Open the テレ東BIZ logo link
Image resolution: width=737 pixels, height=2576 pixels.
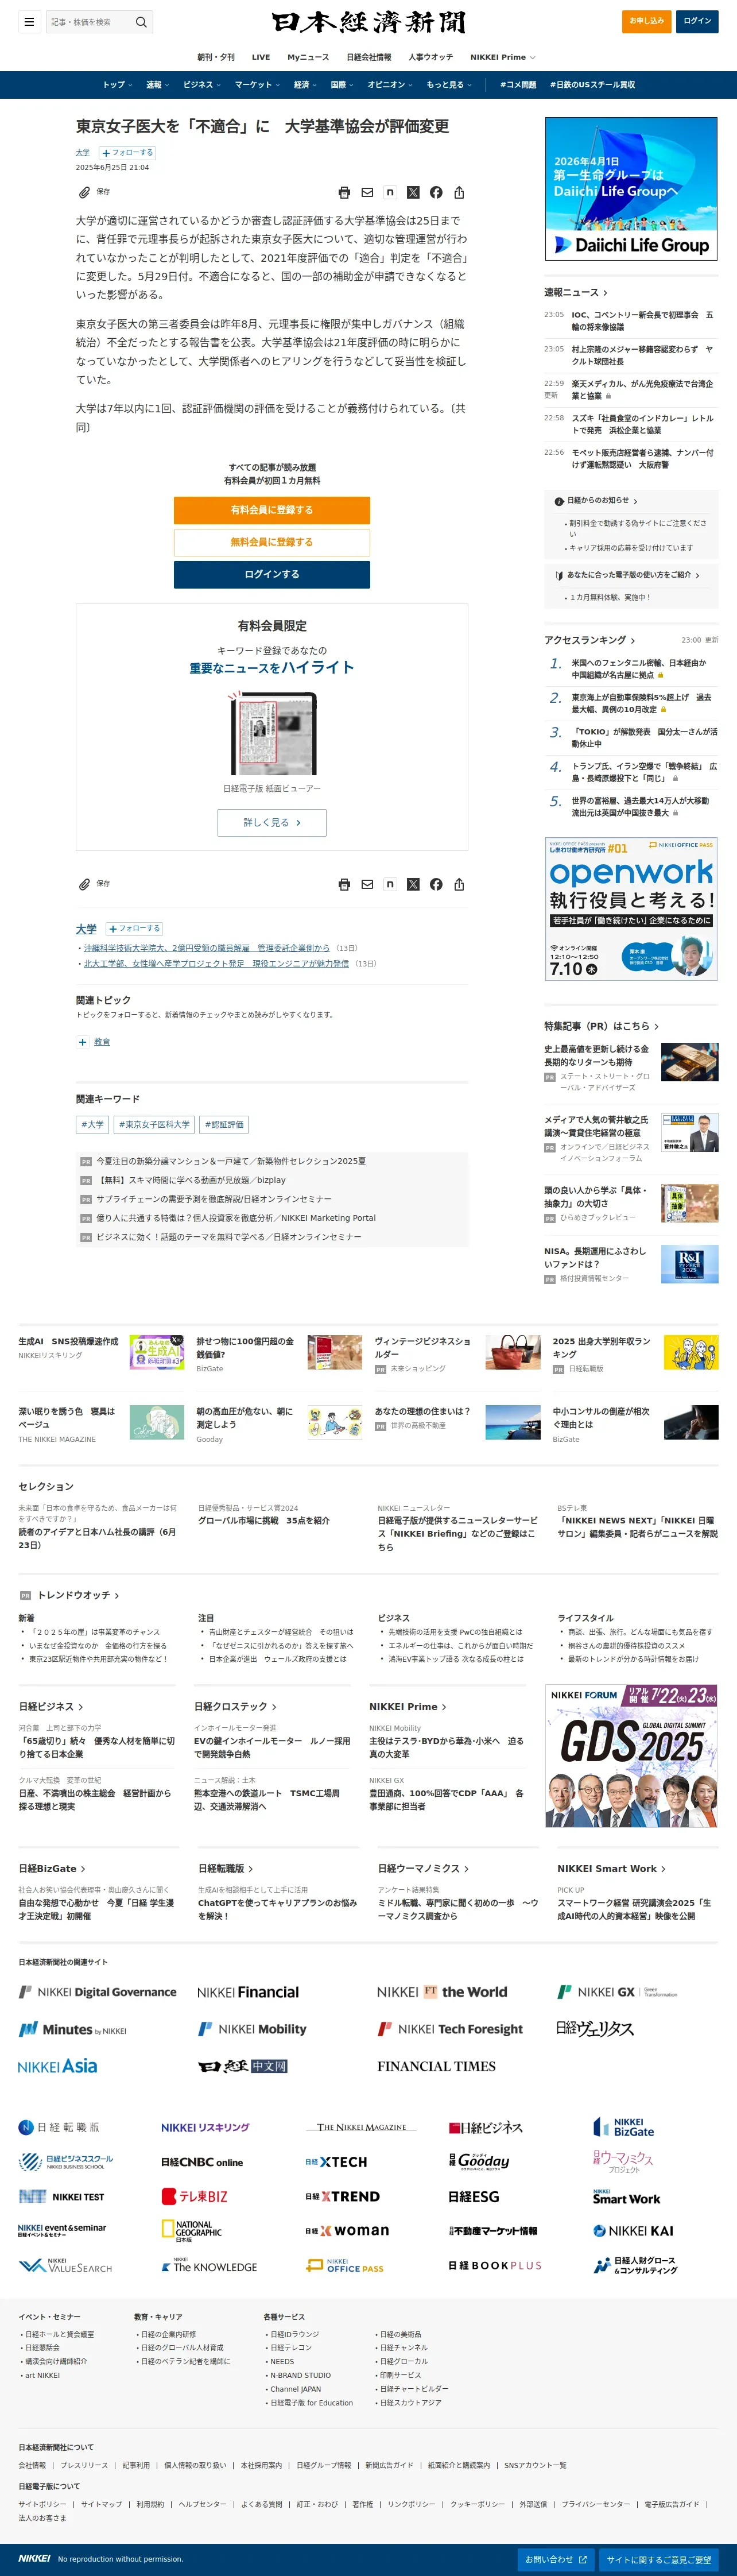(195, 2196)
